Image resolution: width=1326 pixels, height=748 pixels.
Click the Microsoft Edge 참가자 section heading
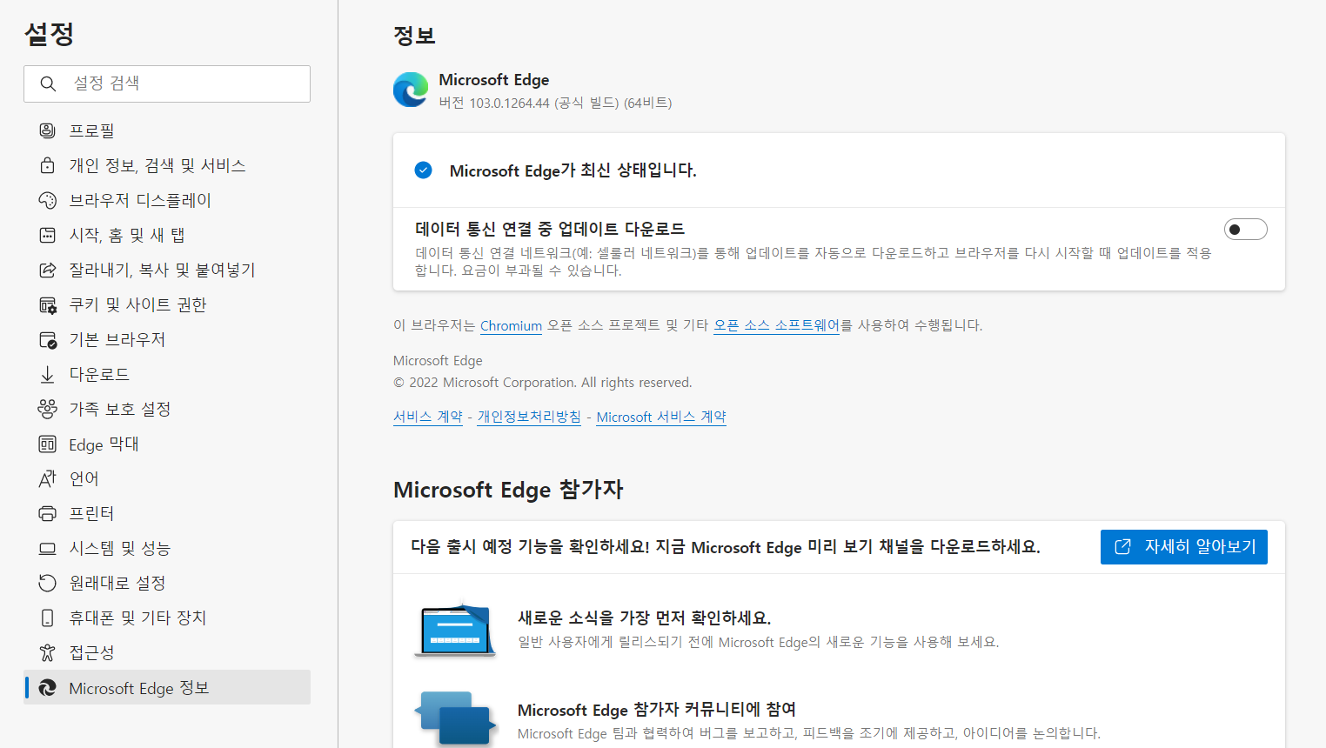(508, 490)
